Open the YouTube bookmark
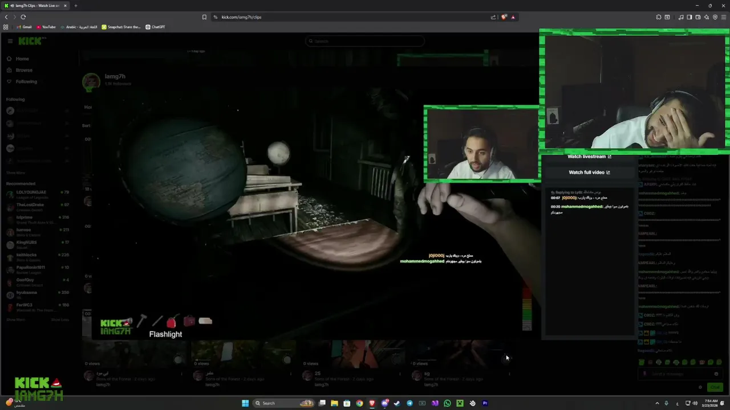 point(46,27)
